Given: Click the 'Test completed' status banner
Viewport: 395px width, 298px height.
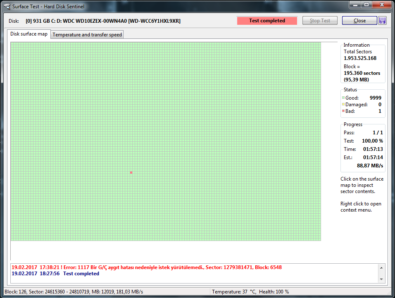Looking at the screenshot, I should (x=267, y=21).
